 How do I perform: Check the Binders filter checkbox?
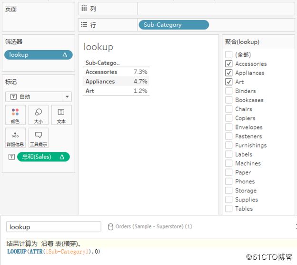[x=228, y=91]
